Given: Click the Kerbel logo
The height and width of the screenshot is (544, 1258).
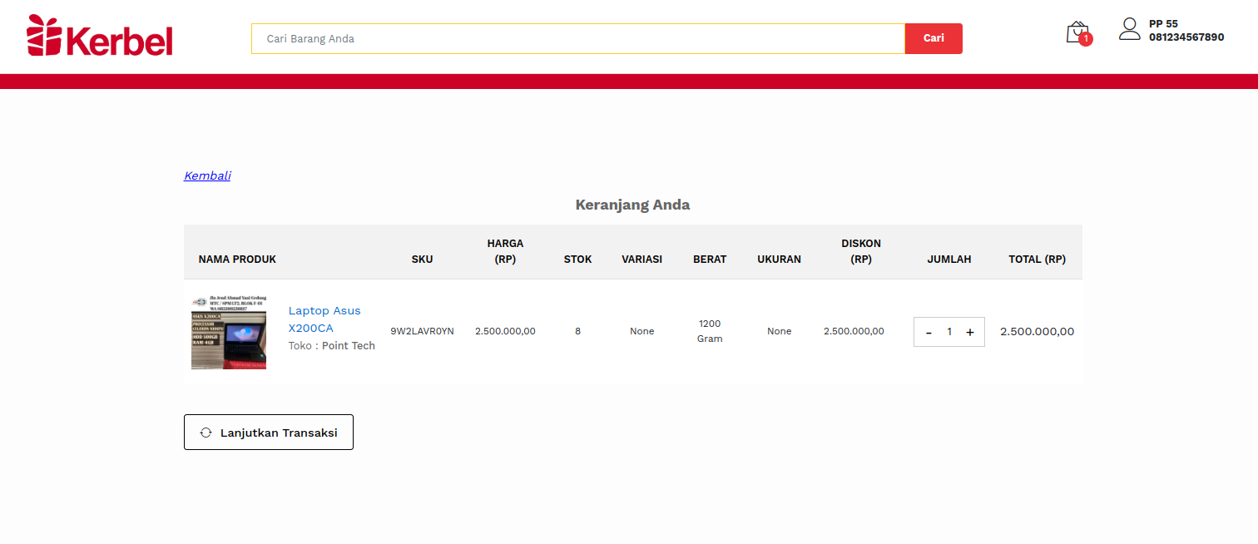Looking at the screenshot, I should pos(100,36).
